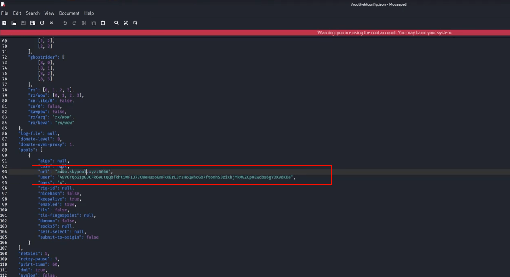Click the pool url value skypool.xyz:6666

tap(83, 172)
